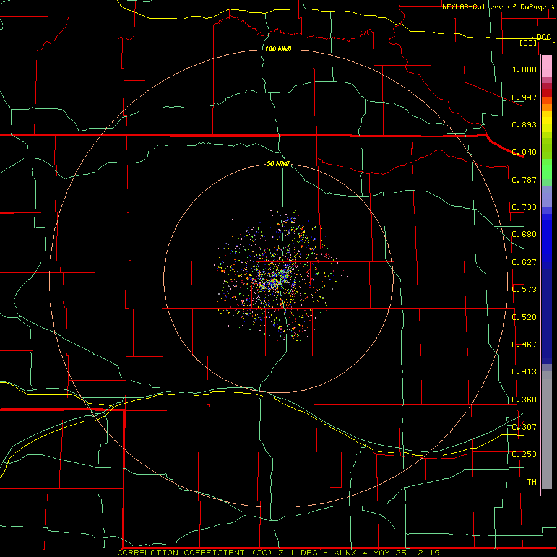Click the 0.840 color scale value

coord(524,152)
